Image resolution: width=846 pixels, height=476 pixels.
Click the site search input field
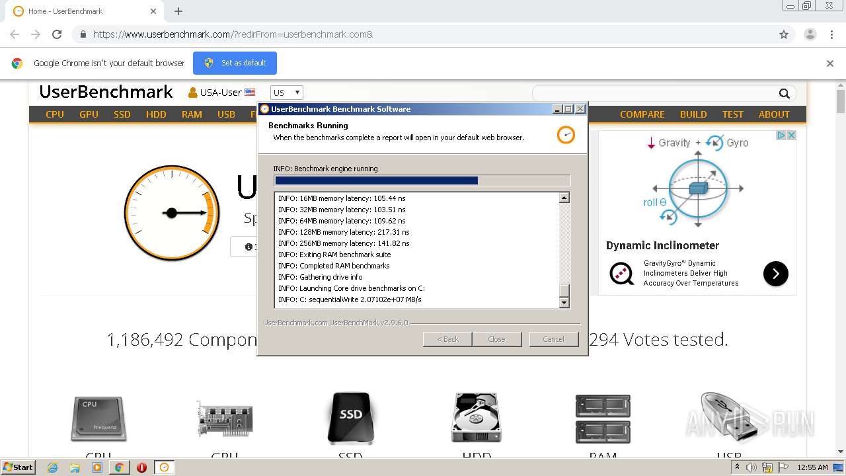654,93
